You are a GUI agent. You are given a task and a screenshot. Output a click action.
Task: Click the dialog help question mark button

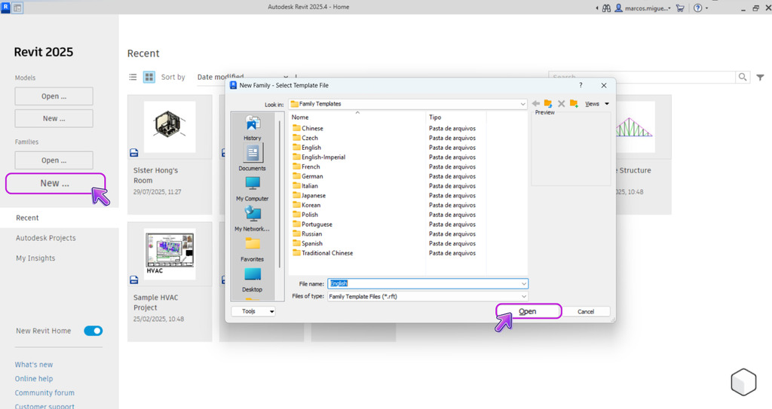coord(581,85)
